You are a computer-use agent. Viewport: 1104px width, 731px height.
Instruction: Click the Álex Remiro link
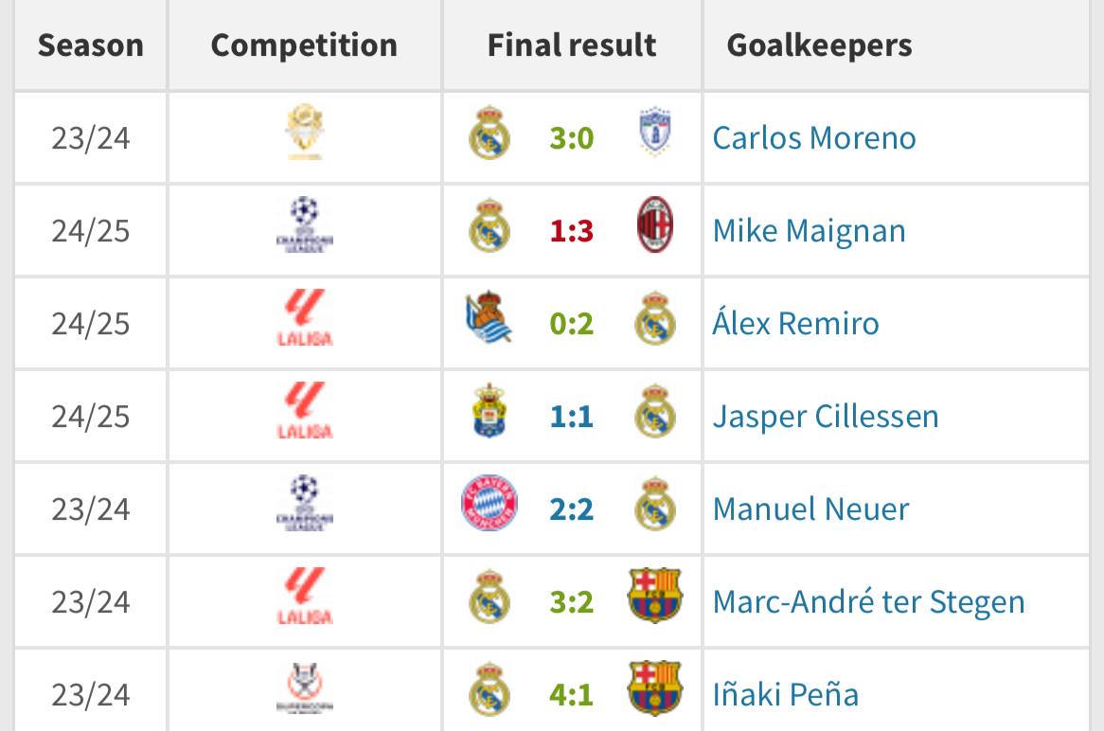click(795, 323)
